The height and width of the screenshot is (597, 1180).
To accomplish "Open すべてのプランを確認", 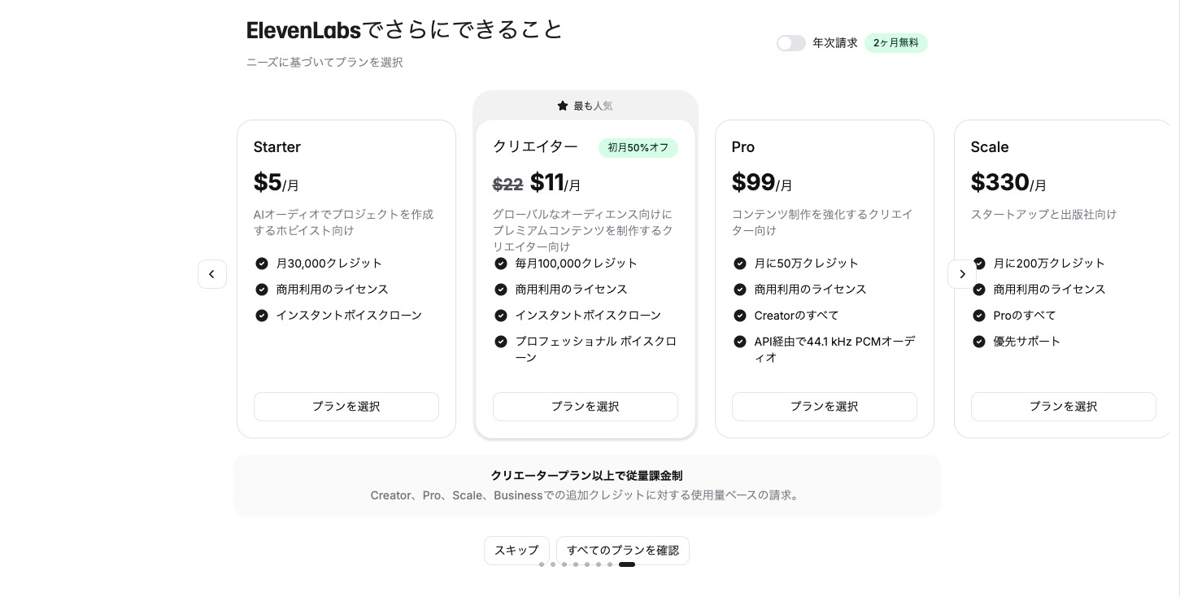I will click(623, 551).
